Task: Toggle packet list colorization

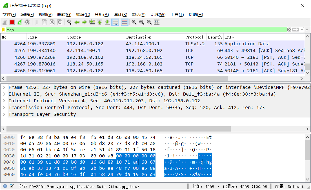Action: pyautogui.click(x=125, y=22)
